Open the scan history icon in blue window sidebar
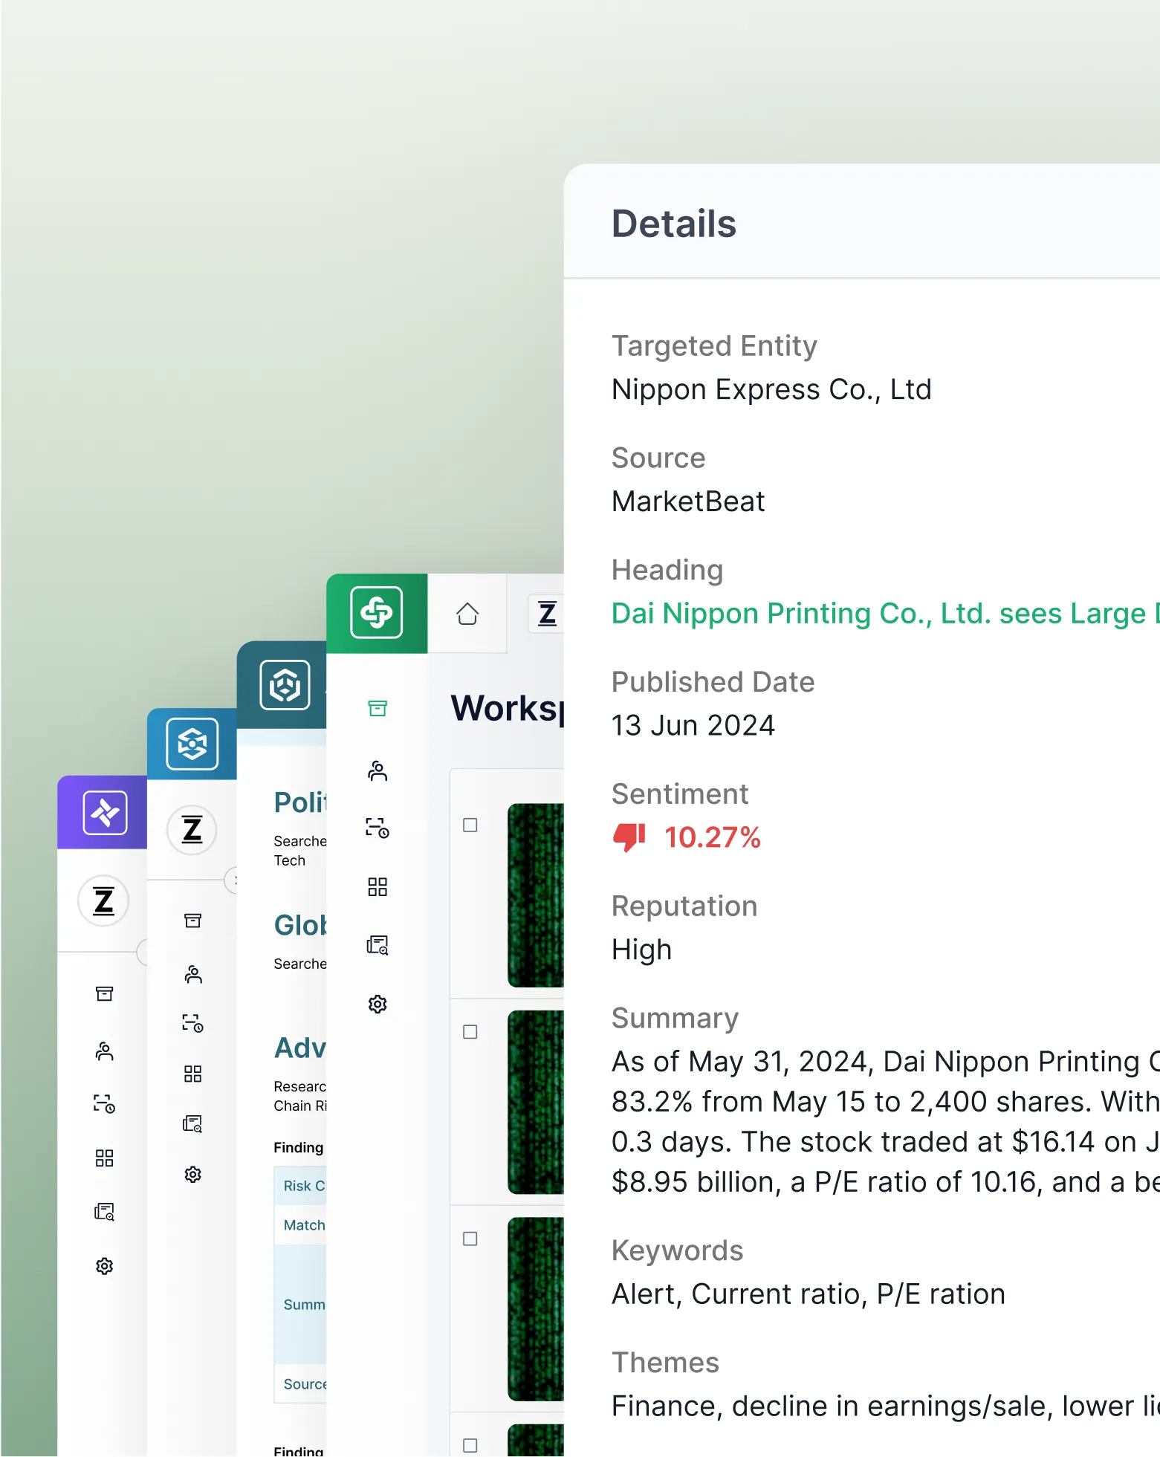The width and height of the screenshot is (1160, 1457). tap(193, 1023)
